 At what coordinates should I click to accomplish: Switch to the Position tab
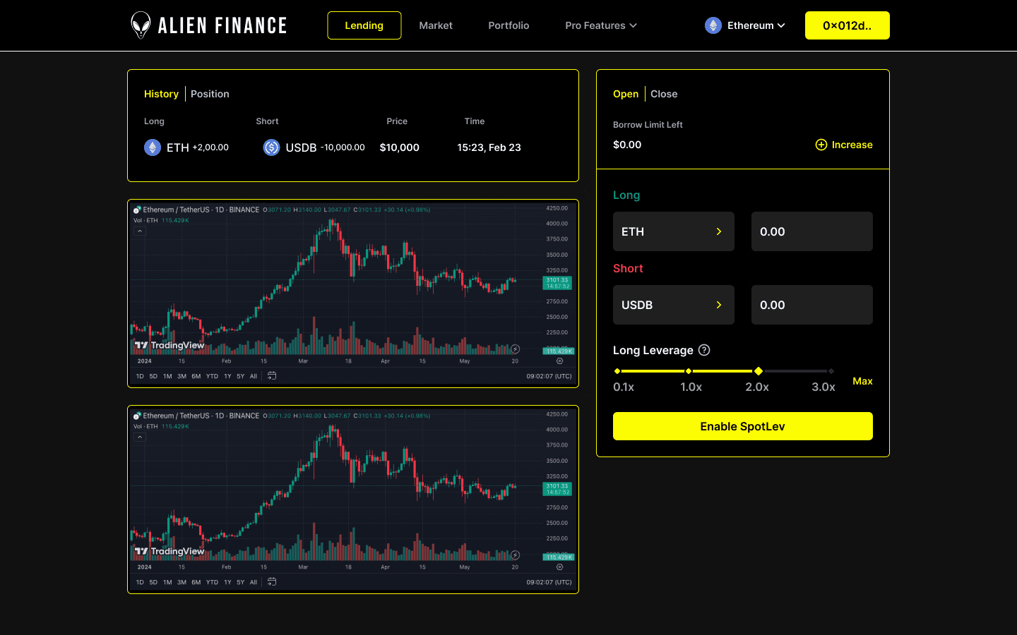210,93
